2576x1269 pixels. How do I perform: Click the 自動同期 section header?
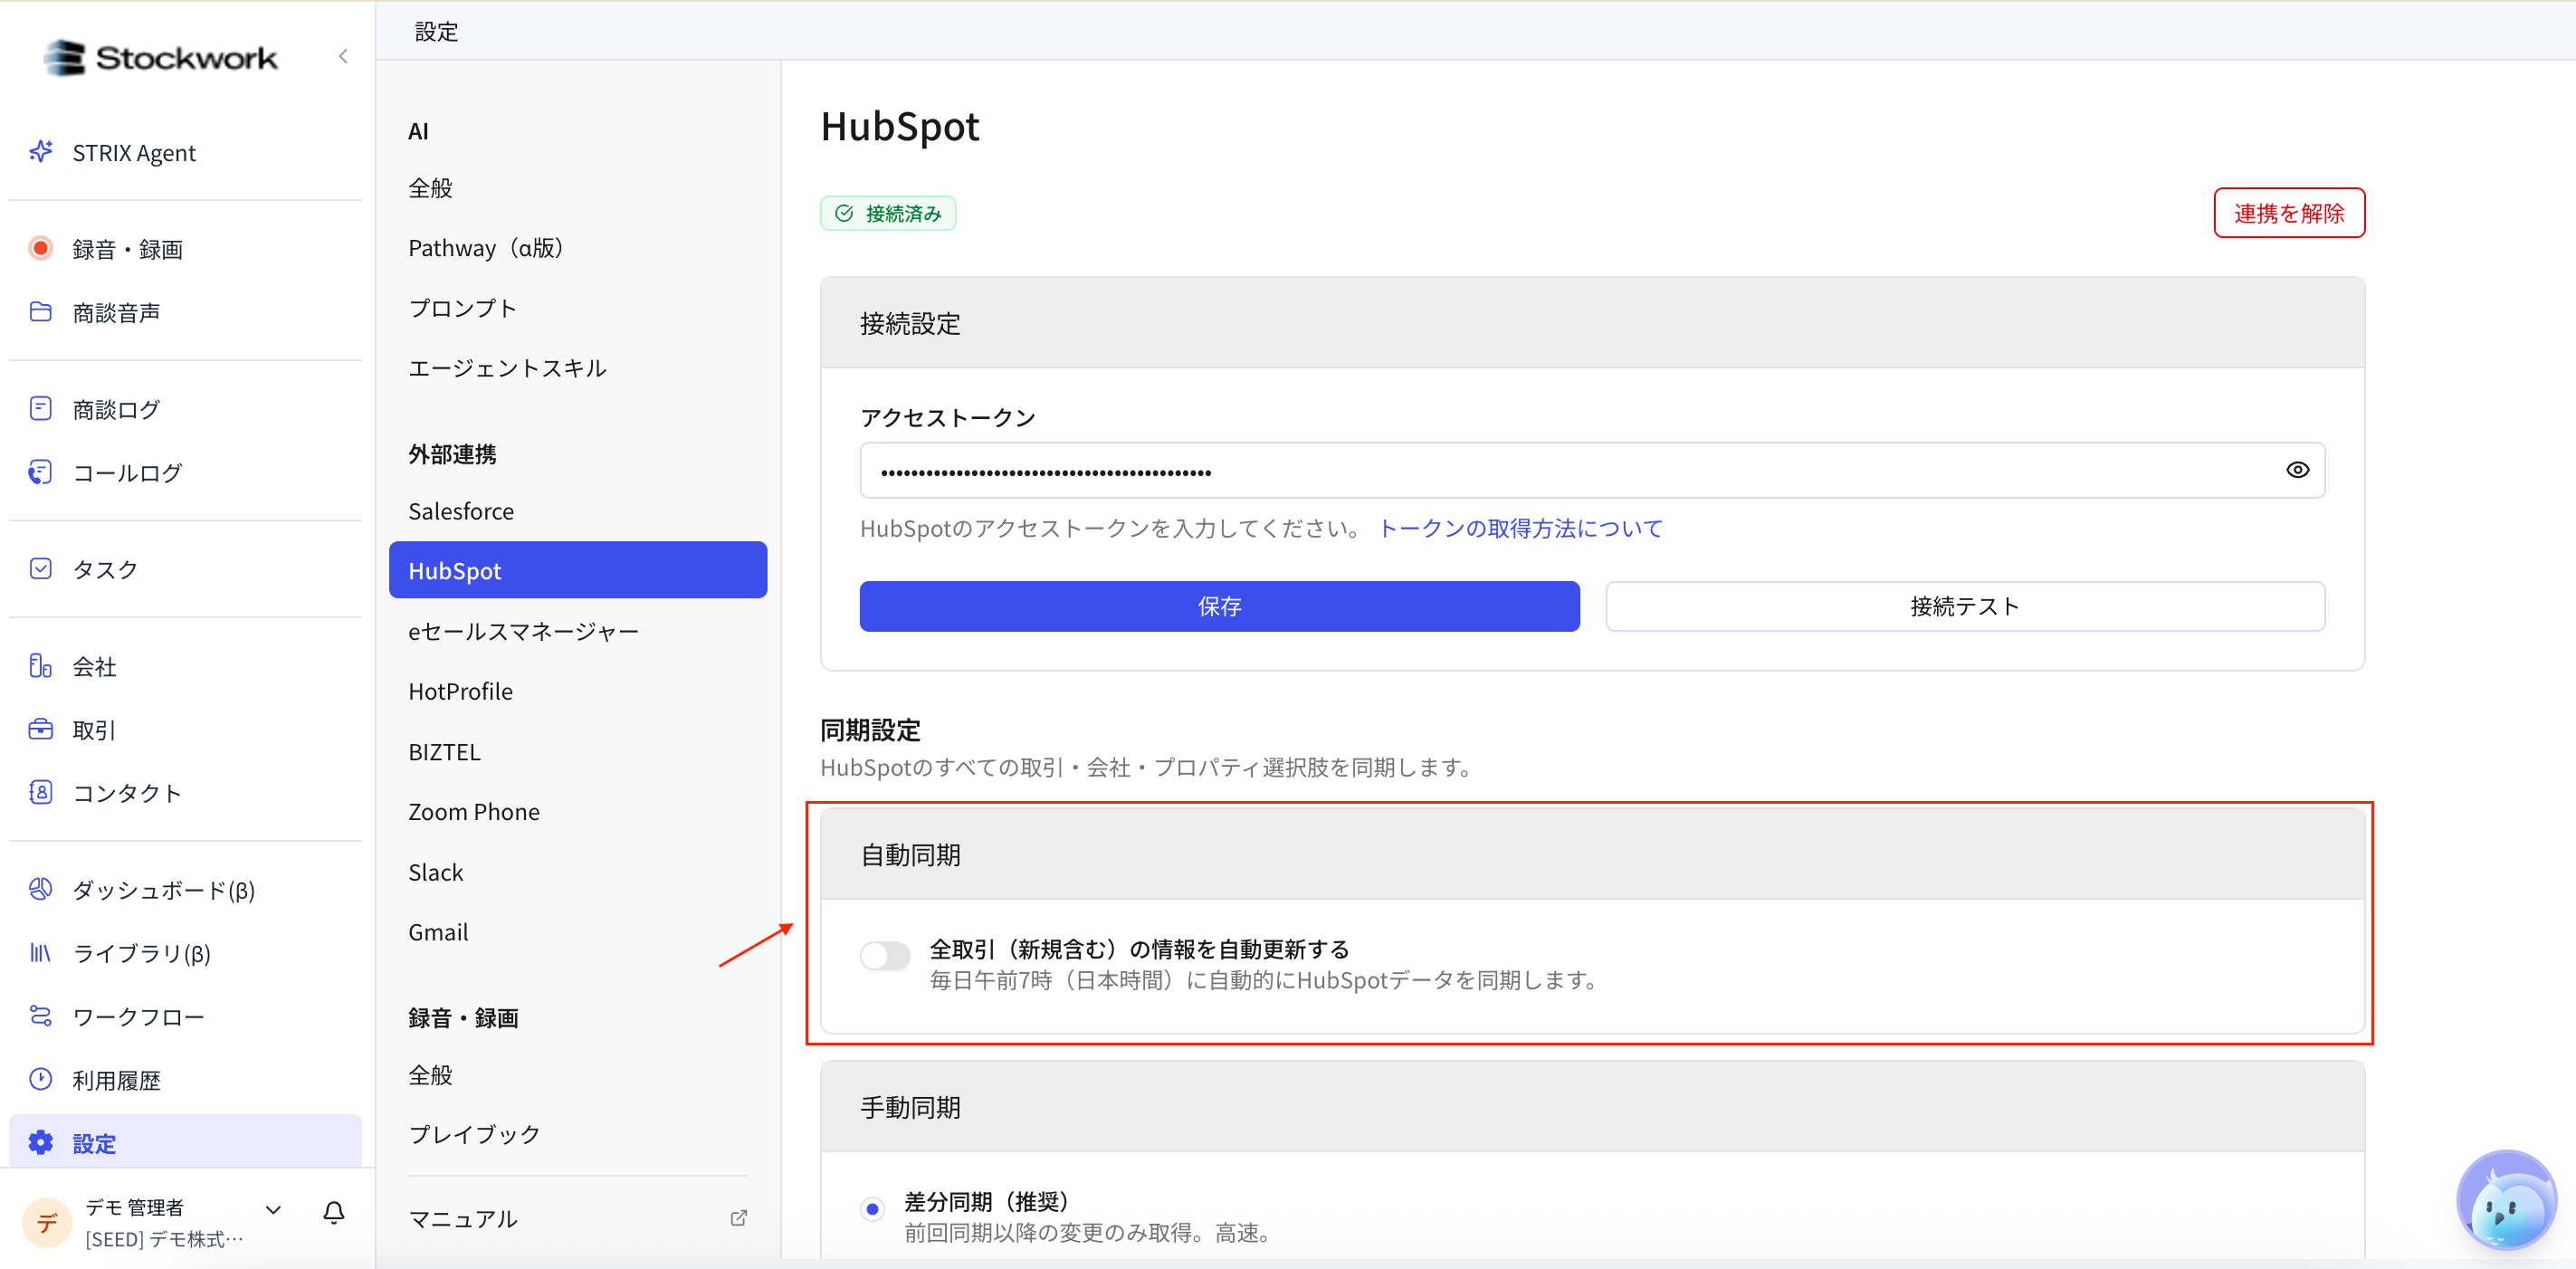[1592, 854]
